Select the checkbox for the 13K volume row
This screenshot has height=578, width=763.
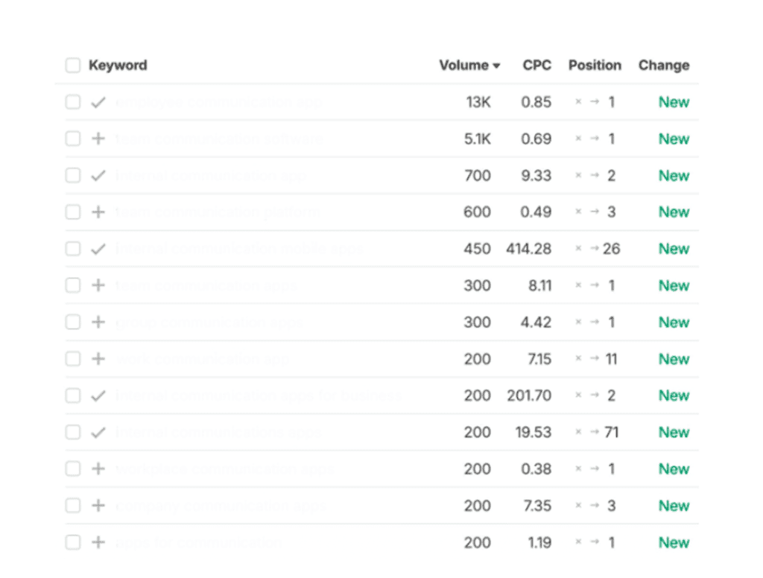point(72,102)
